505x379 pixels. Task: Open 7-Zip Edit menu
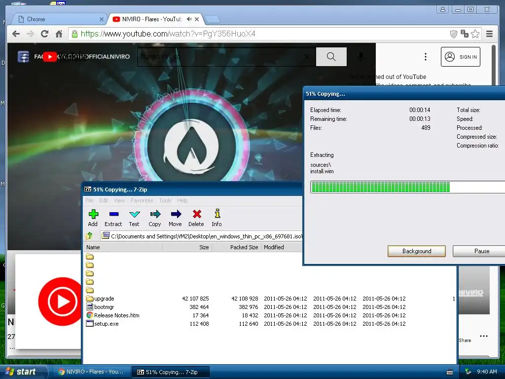click(104, 200)
